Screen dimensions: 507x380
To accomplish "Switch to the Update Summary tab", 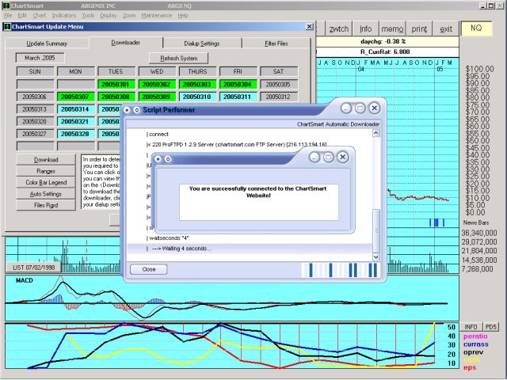I will [47, 44].
